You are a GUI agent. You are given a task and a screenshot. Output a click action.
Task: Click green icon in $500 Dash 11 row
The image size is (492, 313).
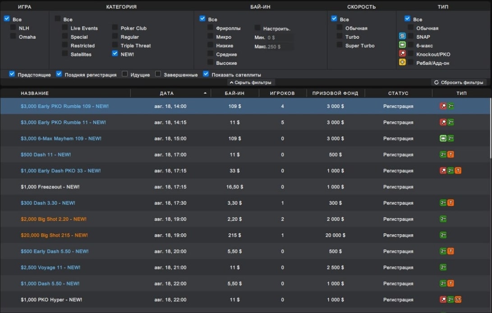tap(443, 154)
